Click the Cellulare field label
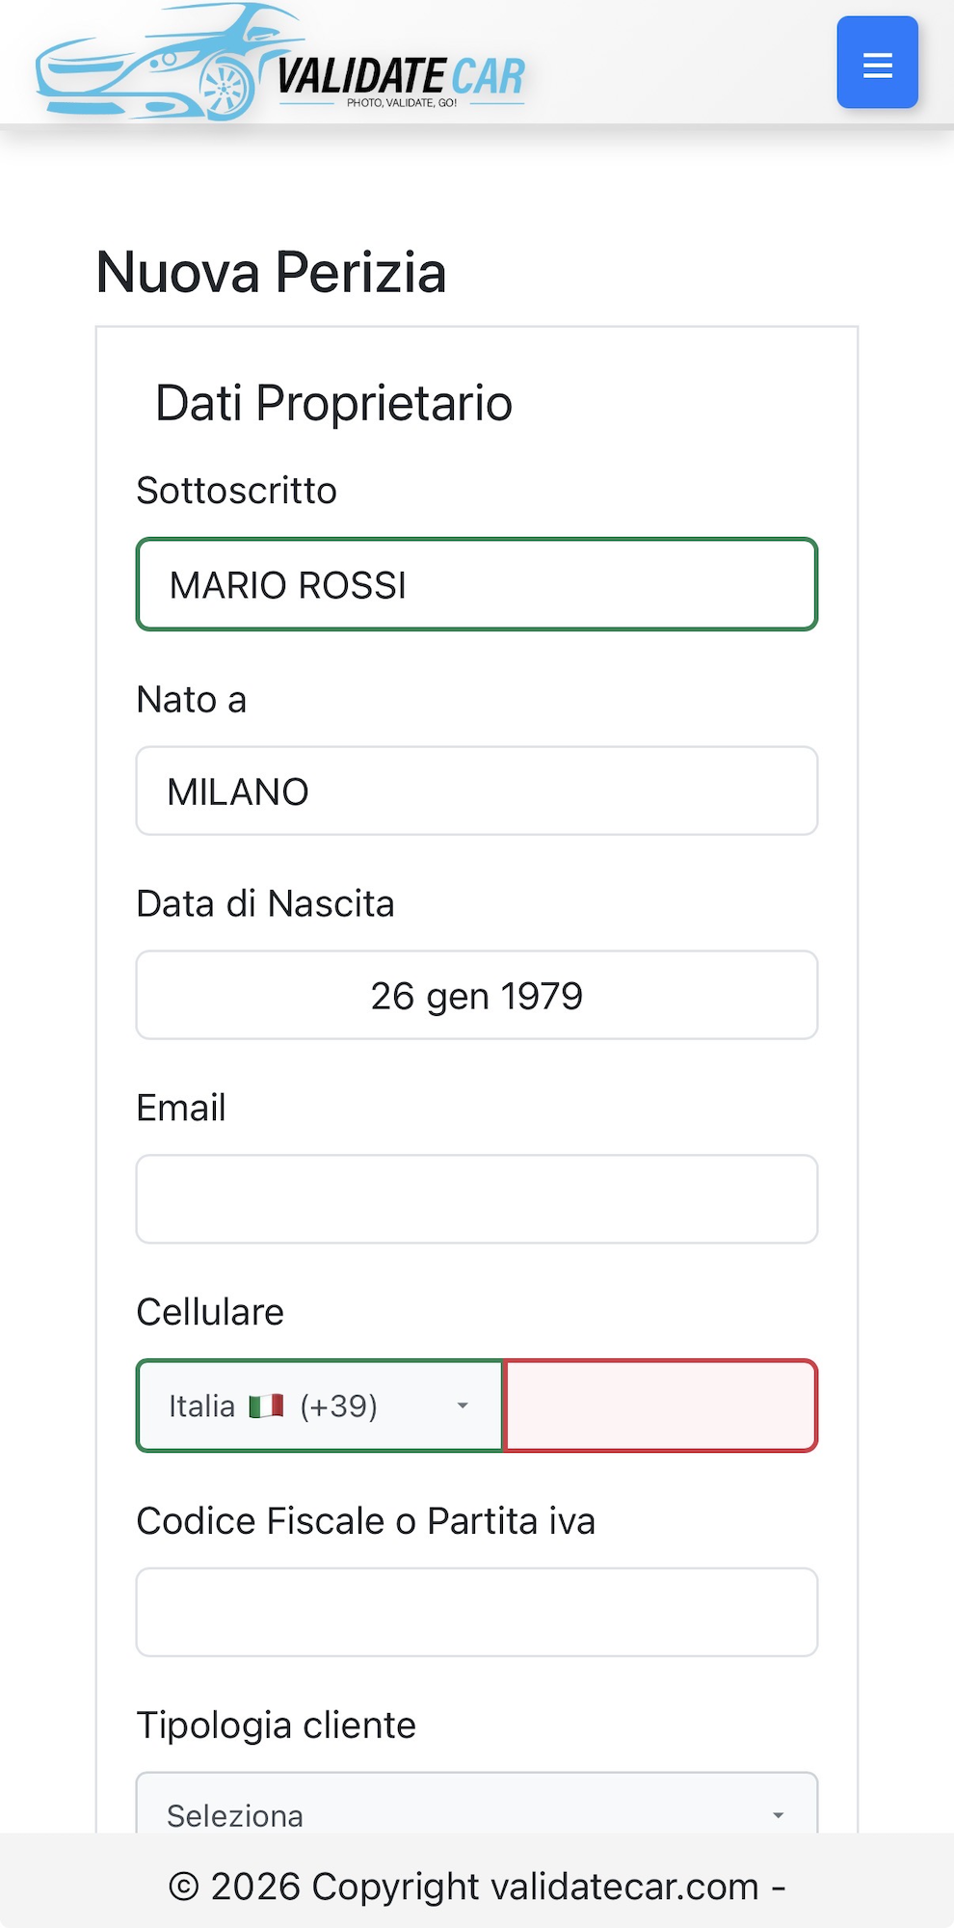Image resolution: width=954 pixels, height=1928 pixels. click(x=209, y=1311)
